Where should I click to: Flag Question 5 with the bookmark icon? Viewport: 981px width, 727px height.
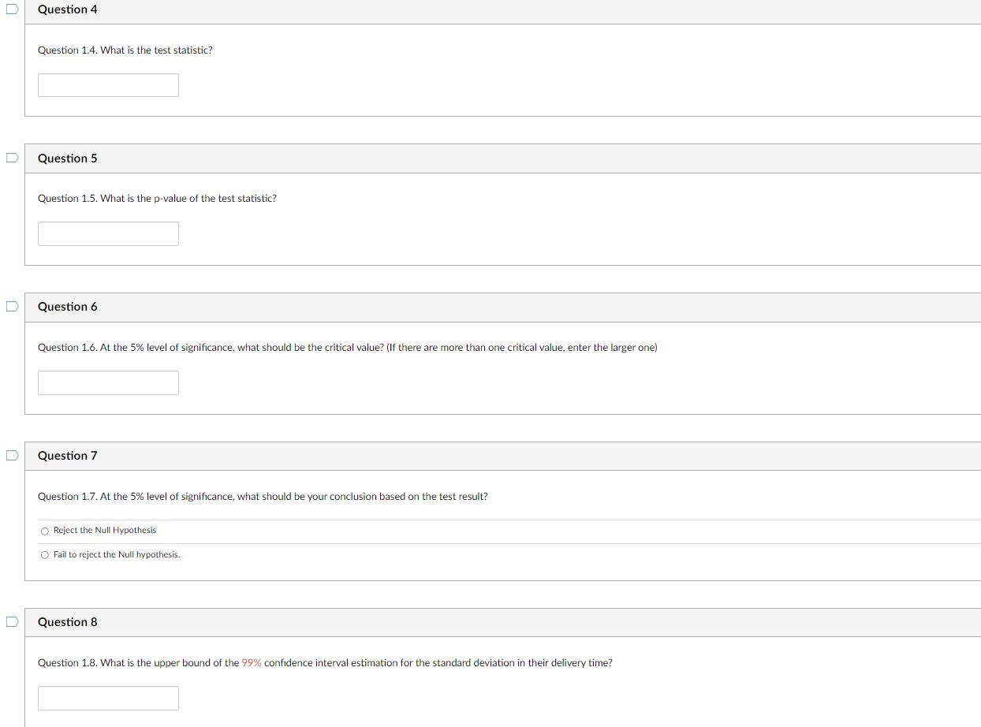pyautogui.click(x=12, y=158)
